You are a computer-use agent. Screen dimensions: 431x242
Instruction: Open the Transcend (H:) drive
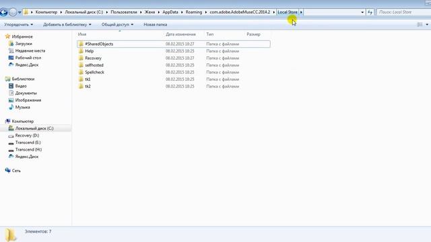pos(28,149)
